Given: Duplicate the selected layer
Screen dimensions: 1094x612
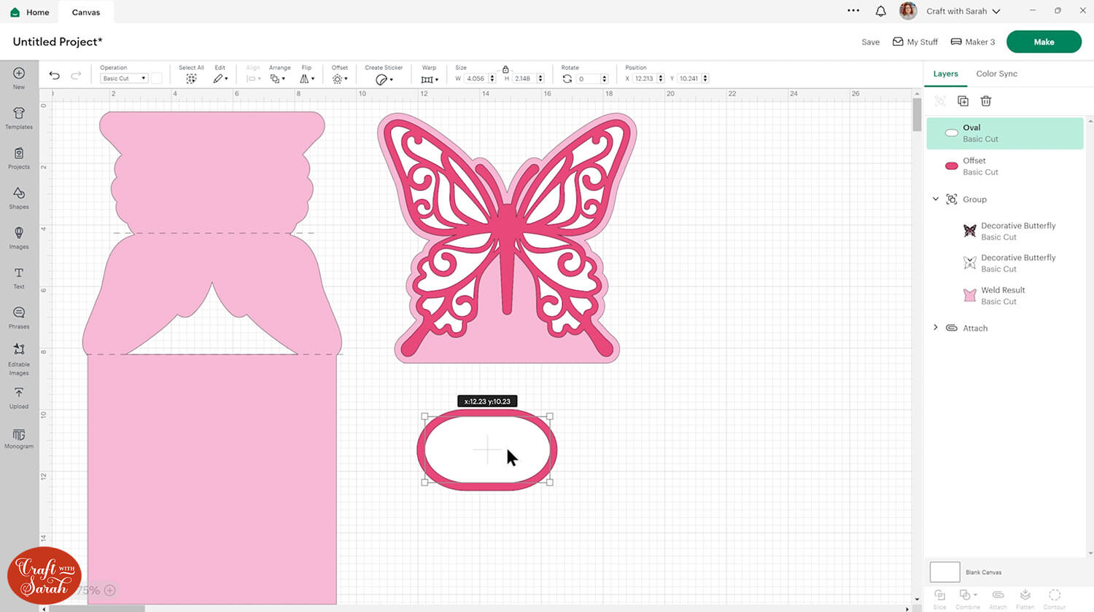Looking at the screenshot, I should click(963, 101).
